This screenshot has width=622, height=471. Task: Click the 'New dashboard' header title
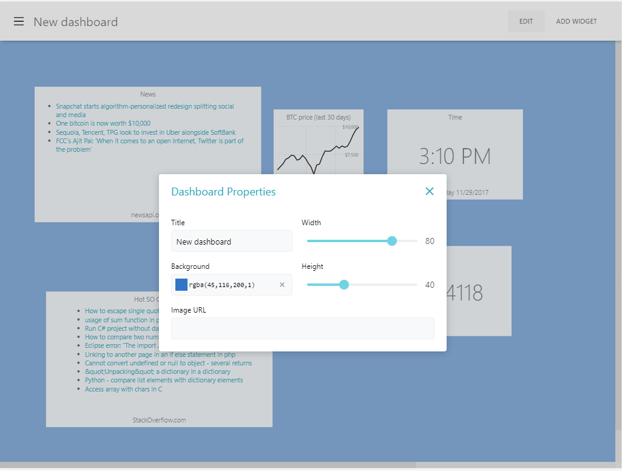(75, 21)
